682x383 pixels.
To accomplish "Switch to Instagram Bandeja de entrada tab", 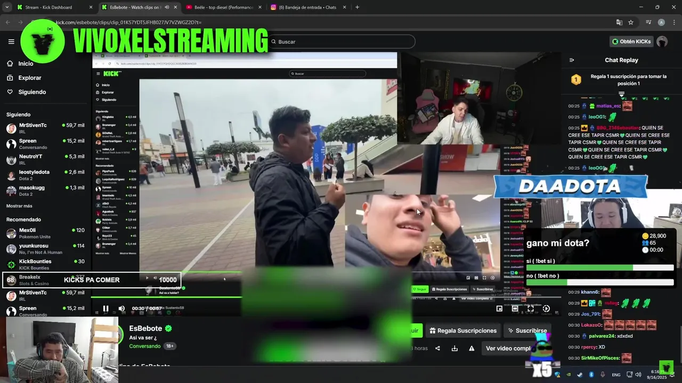I will (307, 7).
